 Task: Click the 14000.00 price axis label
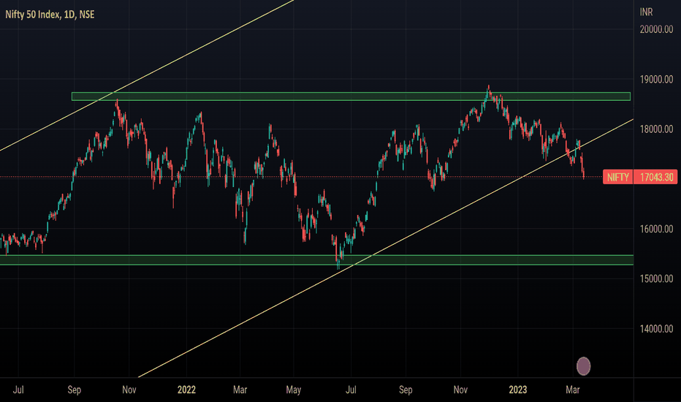tap(656, 329)
